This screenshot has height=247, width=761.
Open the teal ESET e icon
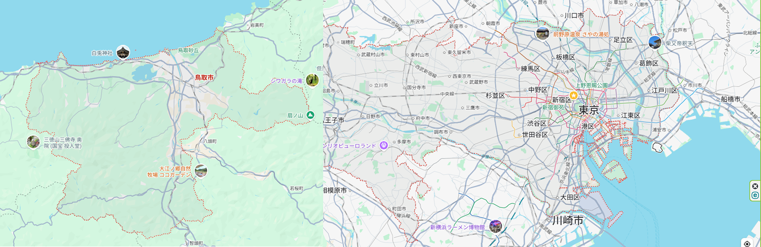(x=755, y=195)
